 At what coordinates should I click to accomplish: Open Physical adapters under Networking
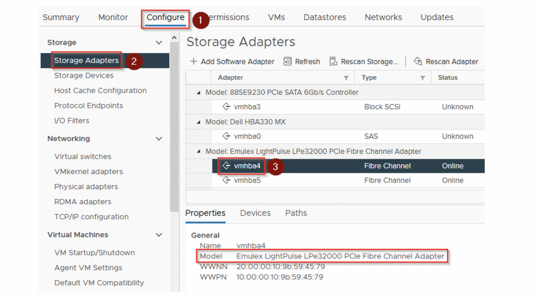pyautogui.click(x=86, y=187)
